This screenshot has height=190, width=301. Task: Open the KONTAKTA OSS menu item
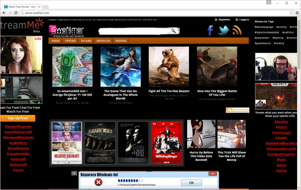pyautogui.click(x=103, y=41)
